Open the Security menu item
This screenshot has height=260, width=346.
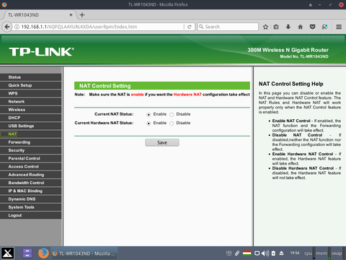(31, 150)
